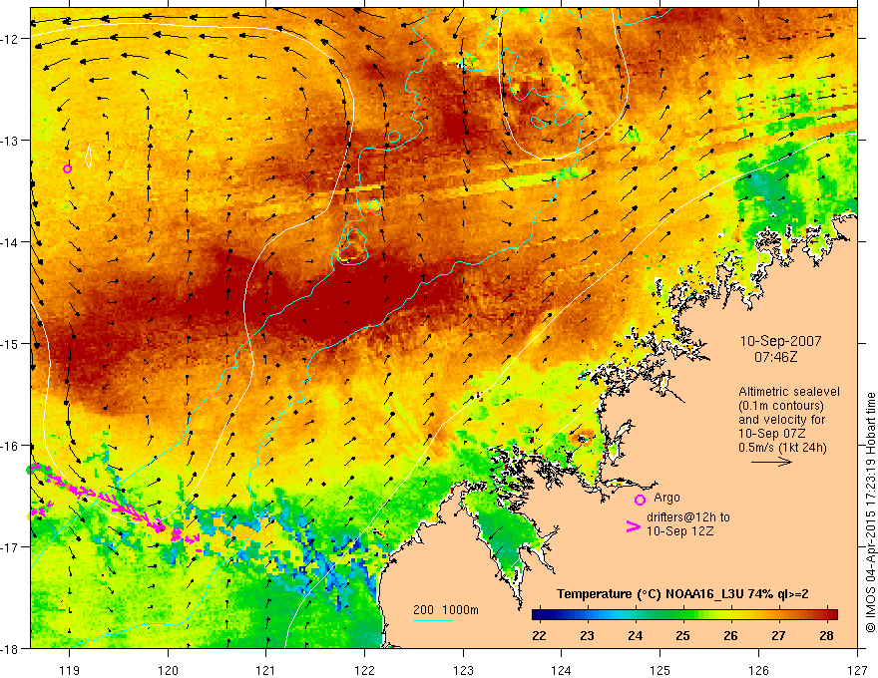Click the colorbar value 22
878x678 pixels.
pos(539,635)
